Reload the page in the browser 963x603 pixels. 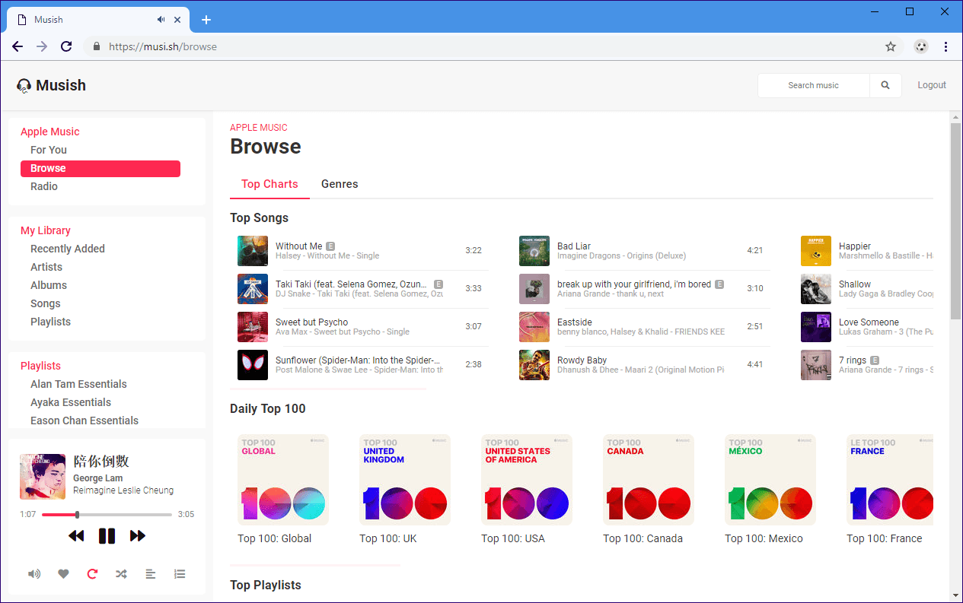pyautogui.click(x=66, y=46)
